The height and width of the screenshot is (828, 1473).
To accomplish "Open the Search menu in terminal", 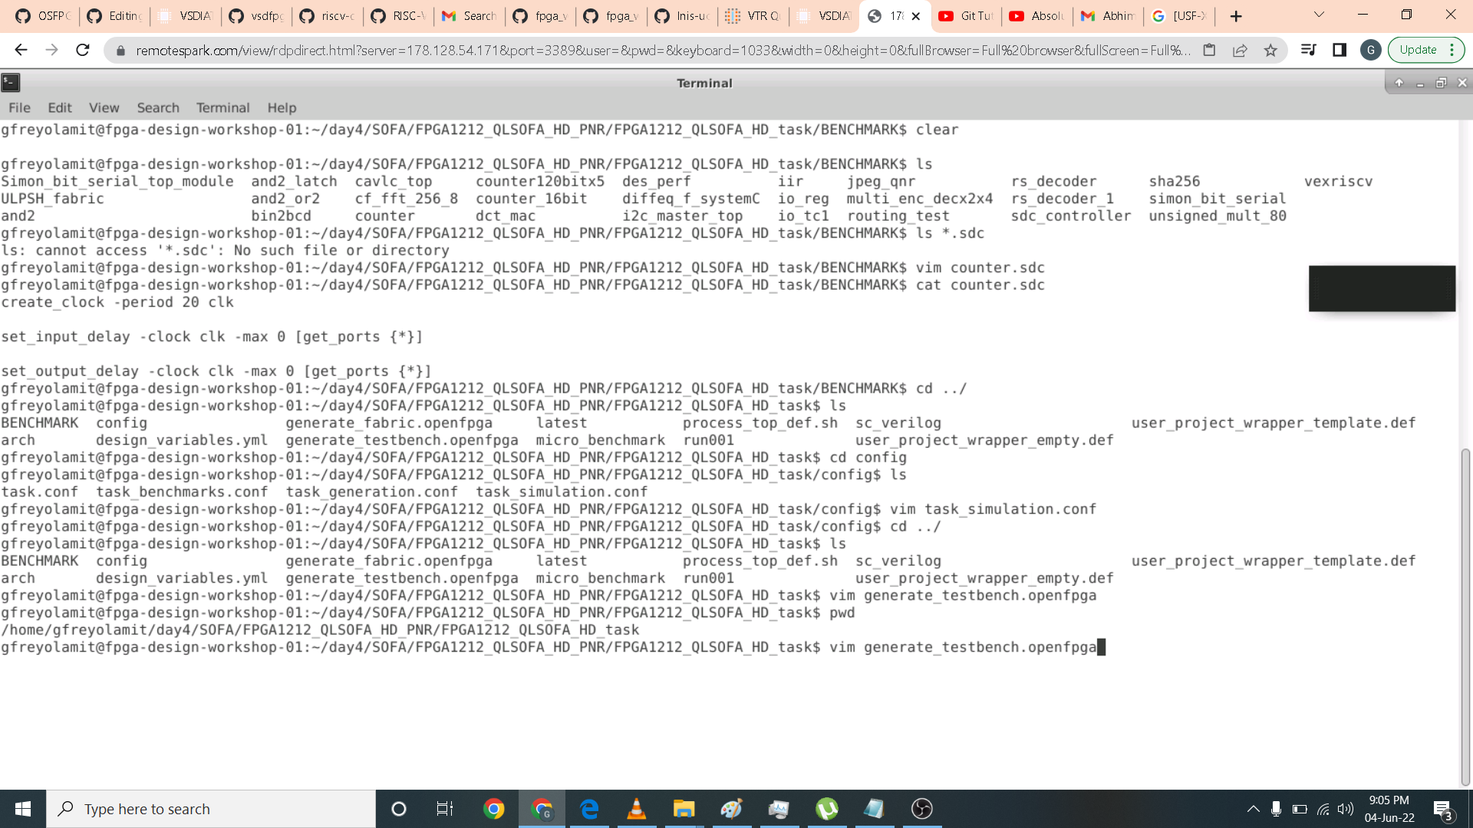I will [x=158, y=107].
